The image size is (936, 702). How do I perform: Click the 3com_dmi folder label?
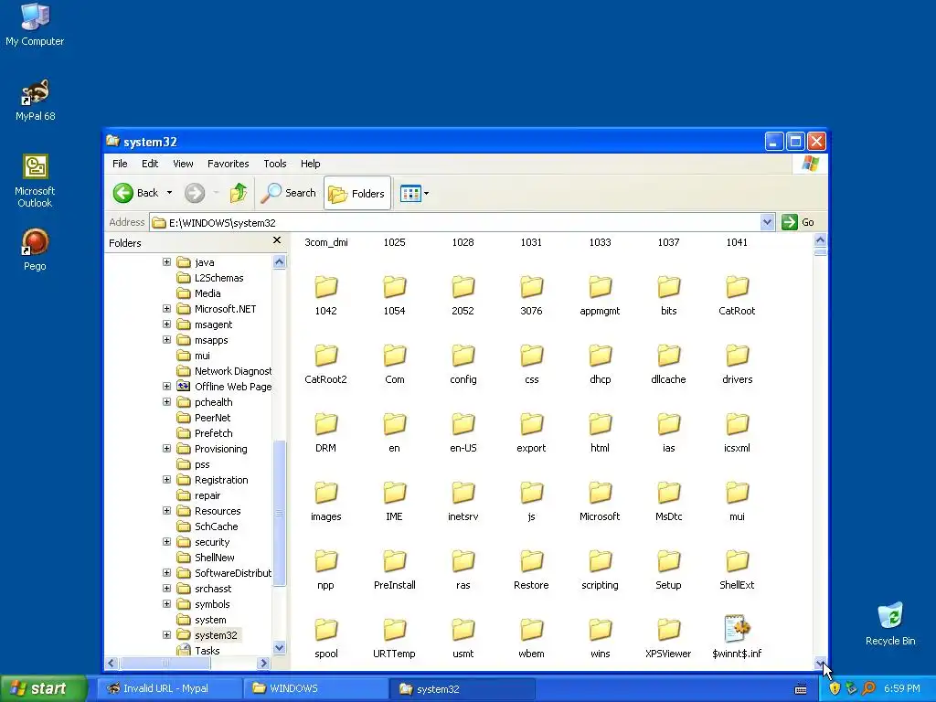pos(326,242)
